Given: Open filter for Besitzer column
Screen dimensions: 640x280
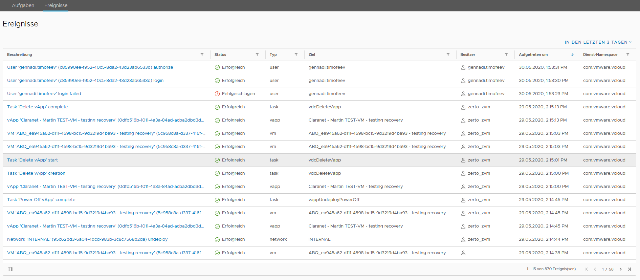Looking at the screenshot, I should point(506,55).
